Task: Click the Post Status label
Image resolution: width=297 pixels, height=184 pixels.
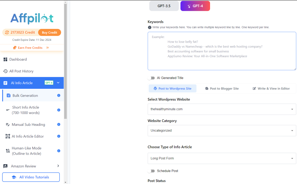Action: click(x=157, y=181)
